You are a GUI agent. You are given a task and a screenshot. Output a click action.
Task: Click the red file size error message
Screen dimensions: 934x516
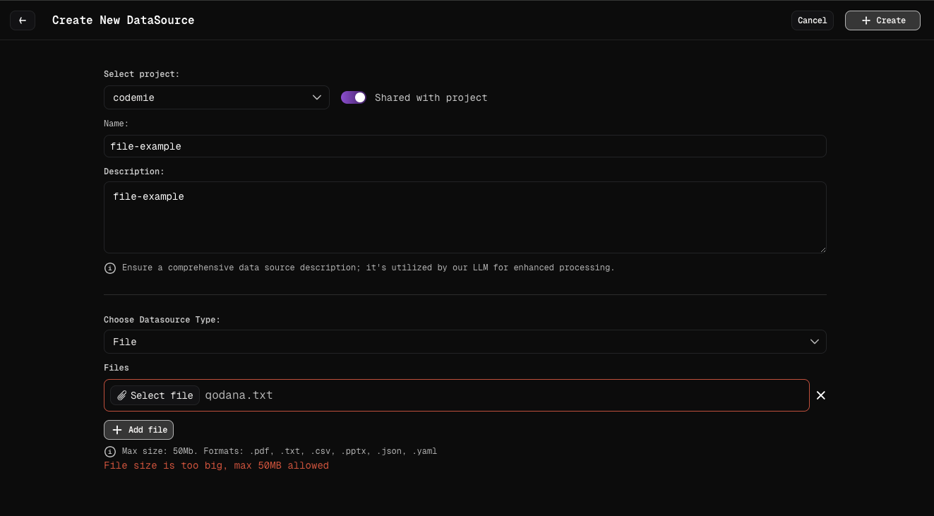216,466
